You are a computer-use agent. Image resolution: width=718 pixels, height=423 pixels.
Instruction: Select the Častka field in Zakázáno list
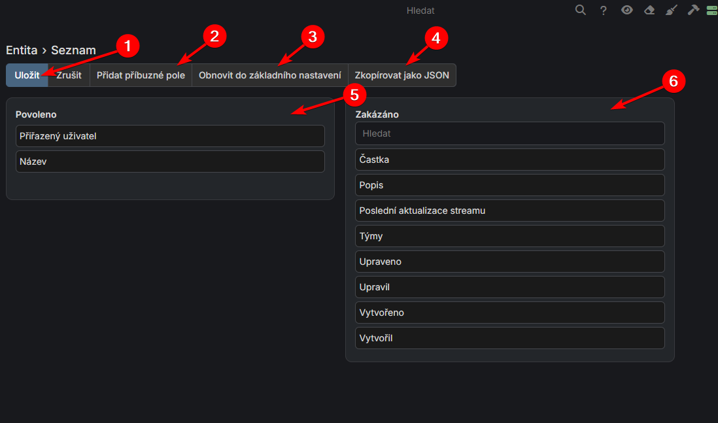(x=509, y=159)
